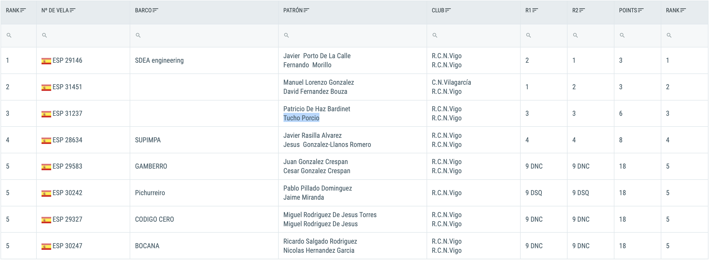Image resolution: width=709 pixels, height=260 pixels.
Task: Click the magnifier icon under CLUB
Action: (x=435, y=35)
